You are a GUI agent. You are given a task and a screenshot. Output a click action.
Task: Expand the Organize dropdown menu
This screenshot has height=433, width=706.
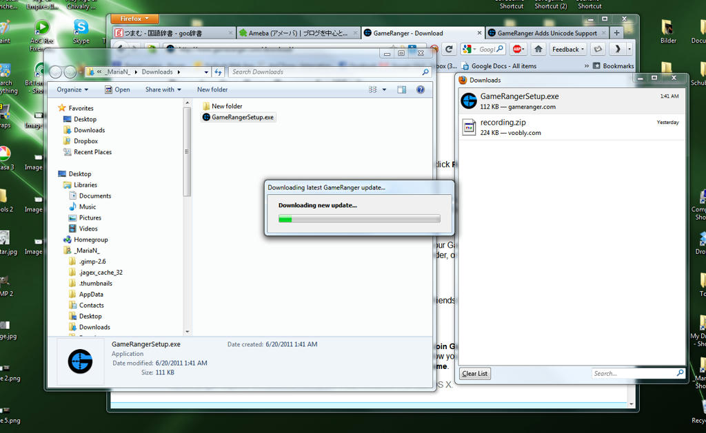[72, 89]
